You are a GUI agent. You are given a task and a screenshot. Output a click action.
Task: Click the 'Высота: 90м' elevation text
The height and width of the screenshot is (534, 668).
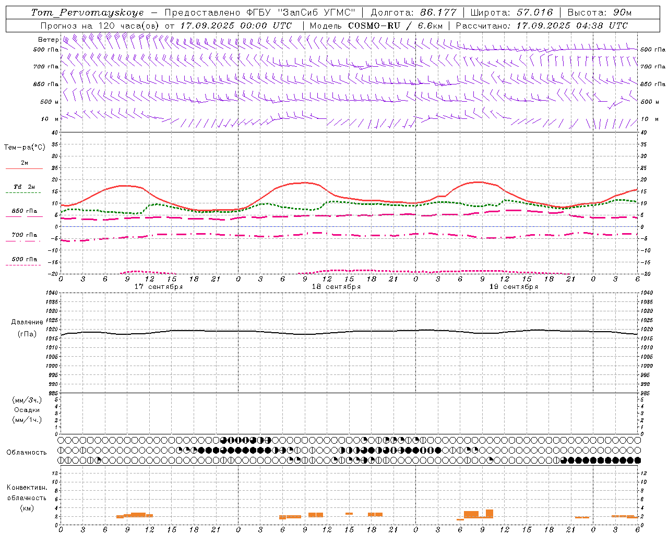click(x=600, y=13)
